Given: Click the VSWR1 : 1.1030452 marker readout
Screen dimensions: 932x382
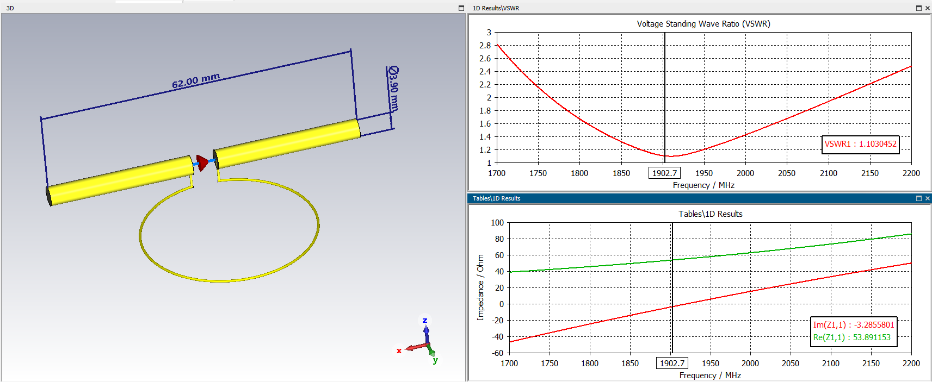Looking at the screenshot, I should coord(860,144).
